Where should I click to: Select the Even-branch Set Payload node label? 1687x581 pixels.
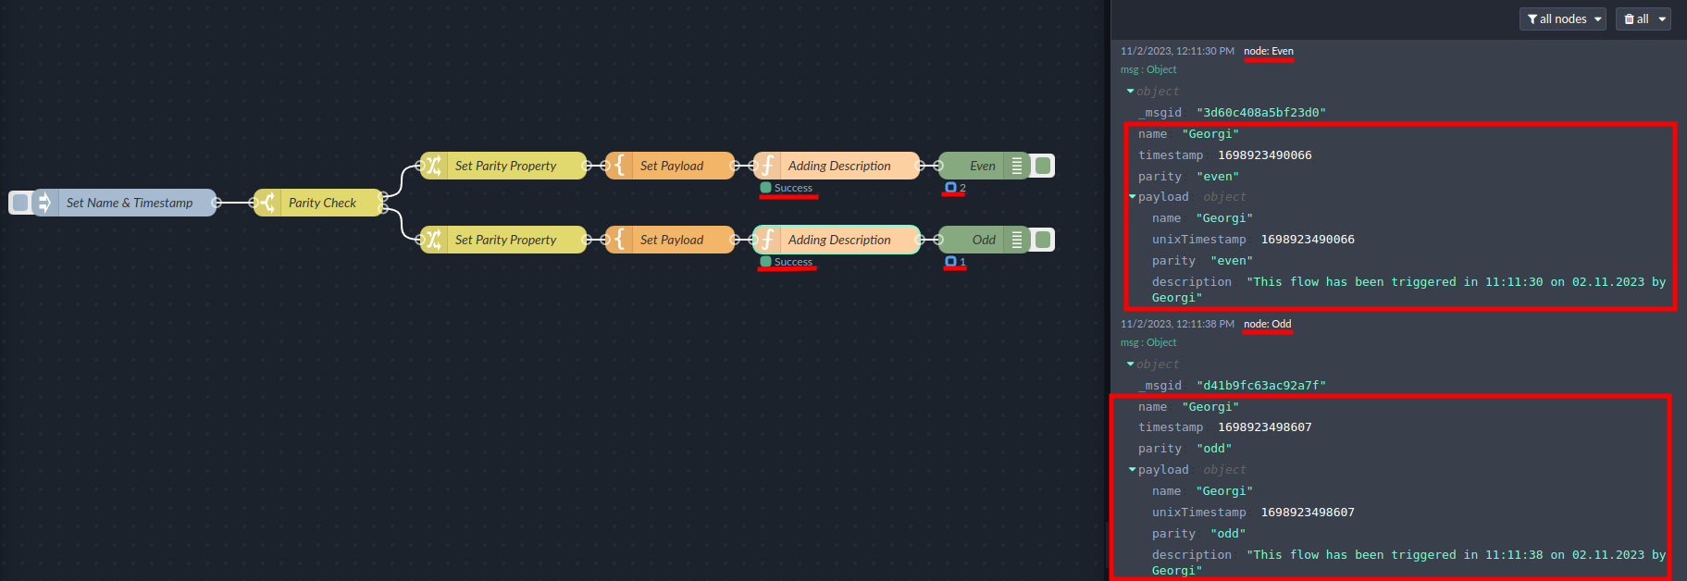pos(671,166)
